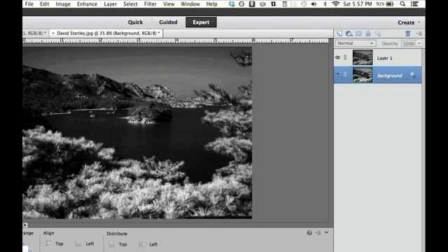
Task: Click the Dropbox menu bar icon
Action: tap(232, 4)
